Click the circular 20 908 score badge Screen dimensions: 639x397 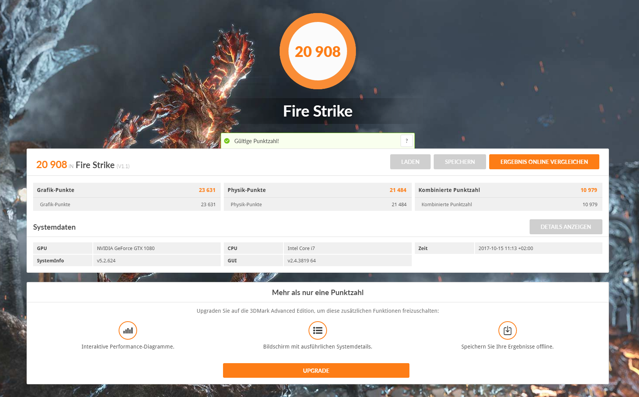(318, 51)
